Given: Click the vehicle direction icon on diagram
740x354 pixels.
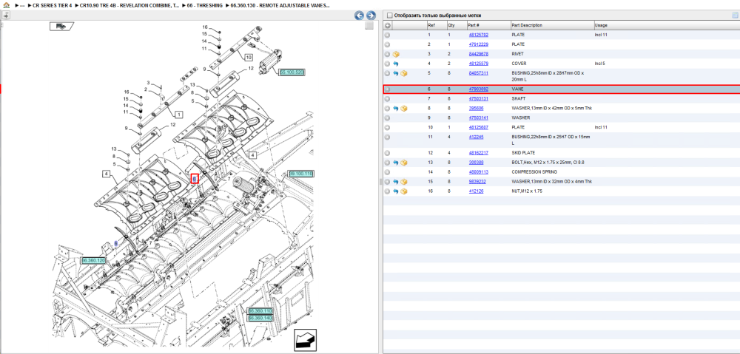Looking at the screenshot, I should click(x=61, y=27).
